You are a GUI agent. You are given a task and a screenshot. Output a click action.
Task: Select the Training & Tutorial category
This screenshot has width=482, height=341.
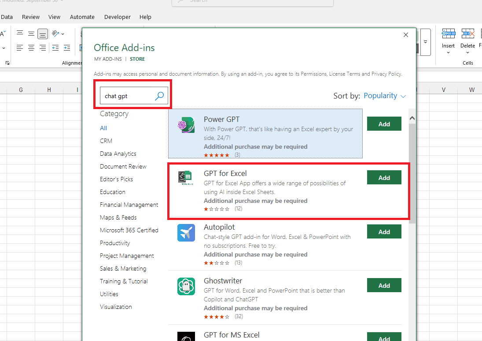124,281
